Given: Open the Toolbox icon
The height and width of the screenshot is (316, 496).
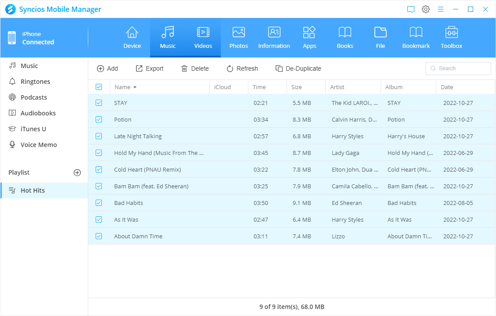Looking at the screenshot, I should [x=451, y=32].
